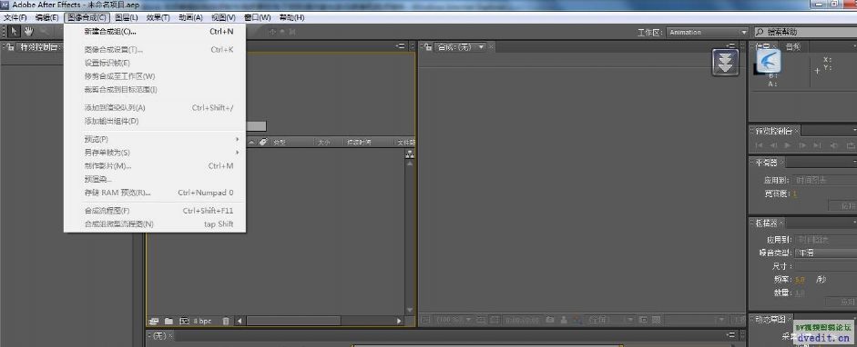Open the 帮助(H) menu
The width and height of the screenshot is (857, 347).
click(x=291, y=17)
